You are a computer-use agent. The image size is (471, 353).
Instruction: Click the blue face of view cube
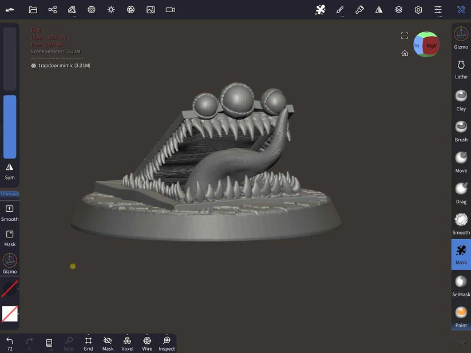point(417,46)
